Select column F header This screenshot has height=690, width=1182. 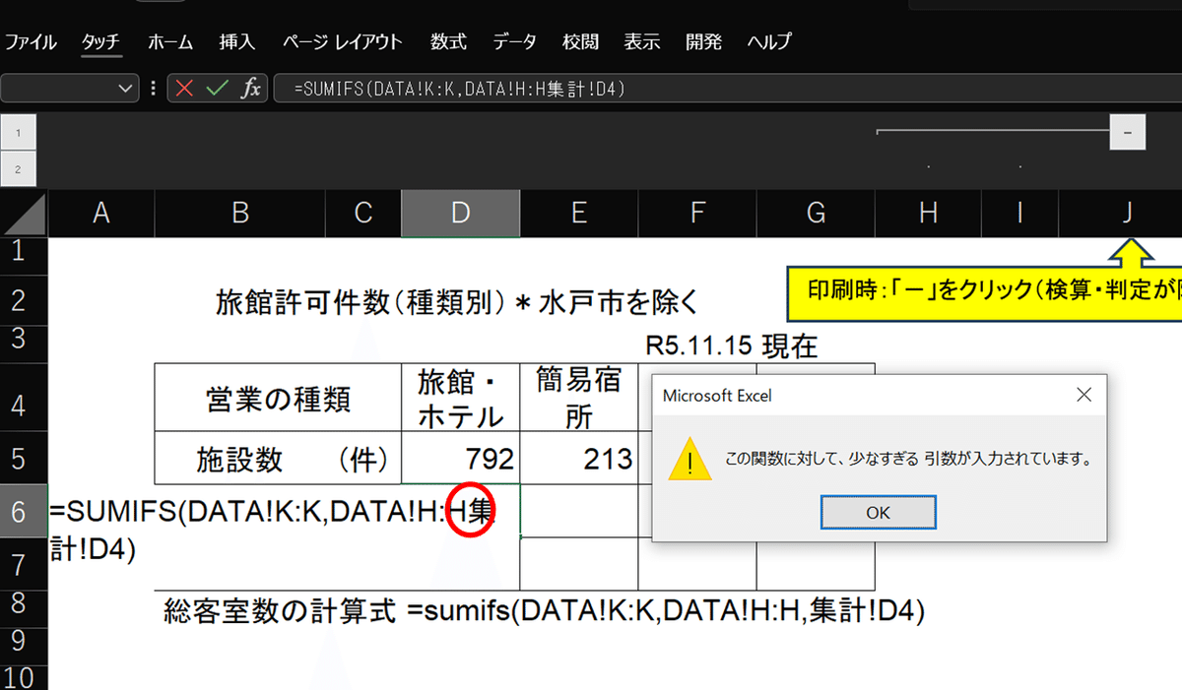697,214
